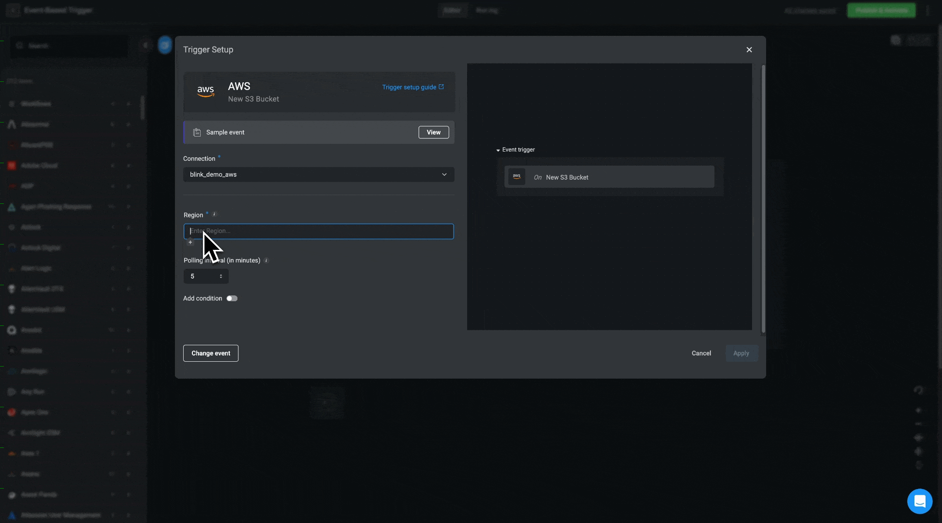Open the Connection dropdown showing blink_demo_aws
This screenshot has height=523, width=942.
click(x=318, y=174)
